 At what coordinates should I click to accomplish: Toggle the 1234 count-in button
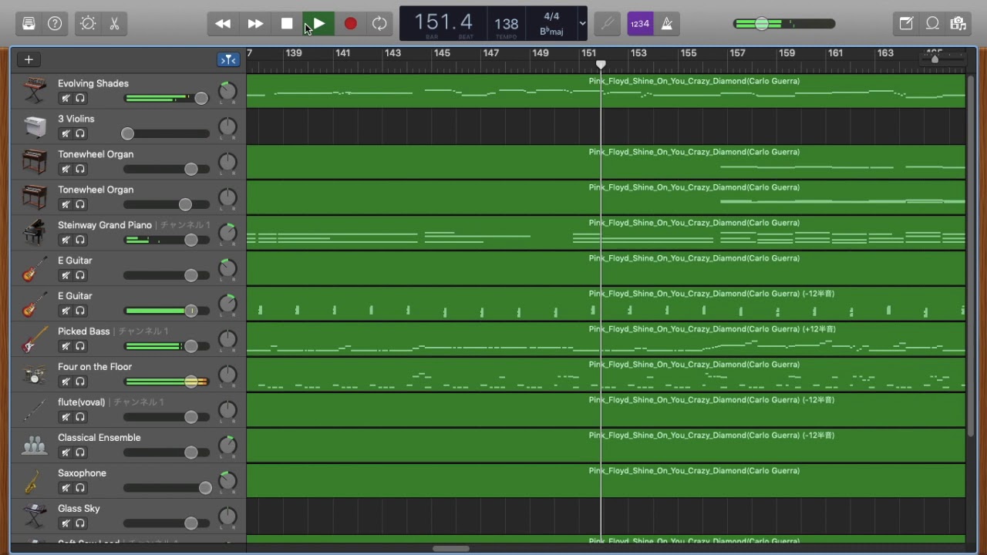coord(640,24)
